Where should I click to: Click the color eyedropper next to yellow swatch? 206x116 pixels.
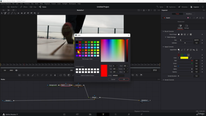191,58
